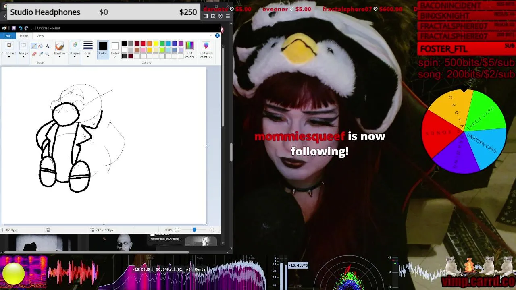Click the Brushes icon
Viewport: 516px width, 290px height.
pyautogui.click(x=60, y=46)
